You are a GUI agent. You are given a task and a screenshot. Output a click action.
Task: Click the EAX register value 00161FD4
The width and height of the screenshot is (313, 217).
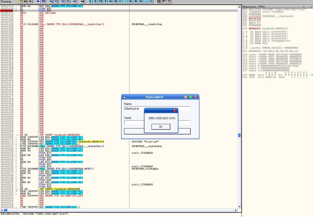pos(255,10)
